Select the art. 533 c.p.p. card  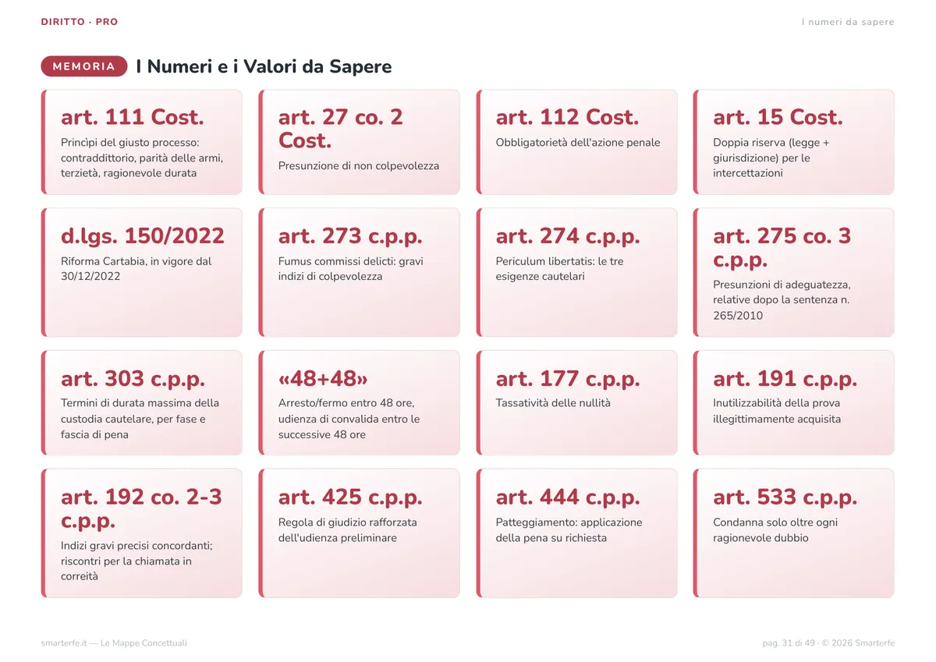[x=794, y=533]
